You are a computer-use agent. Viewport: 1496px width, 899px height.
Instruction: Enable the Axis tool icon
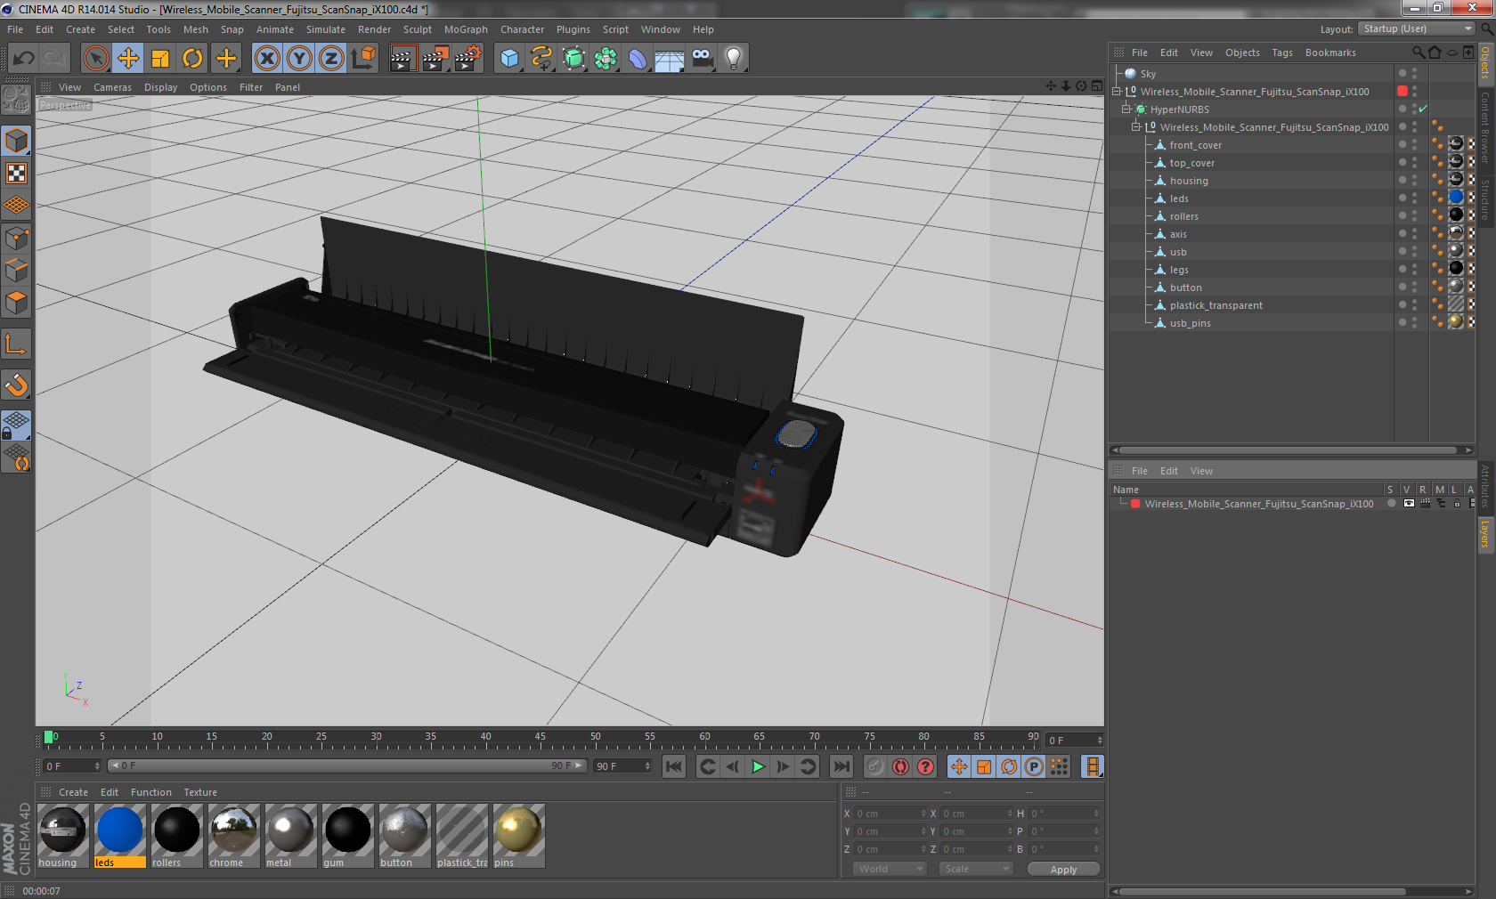pos(17,344)
